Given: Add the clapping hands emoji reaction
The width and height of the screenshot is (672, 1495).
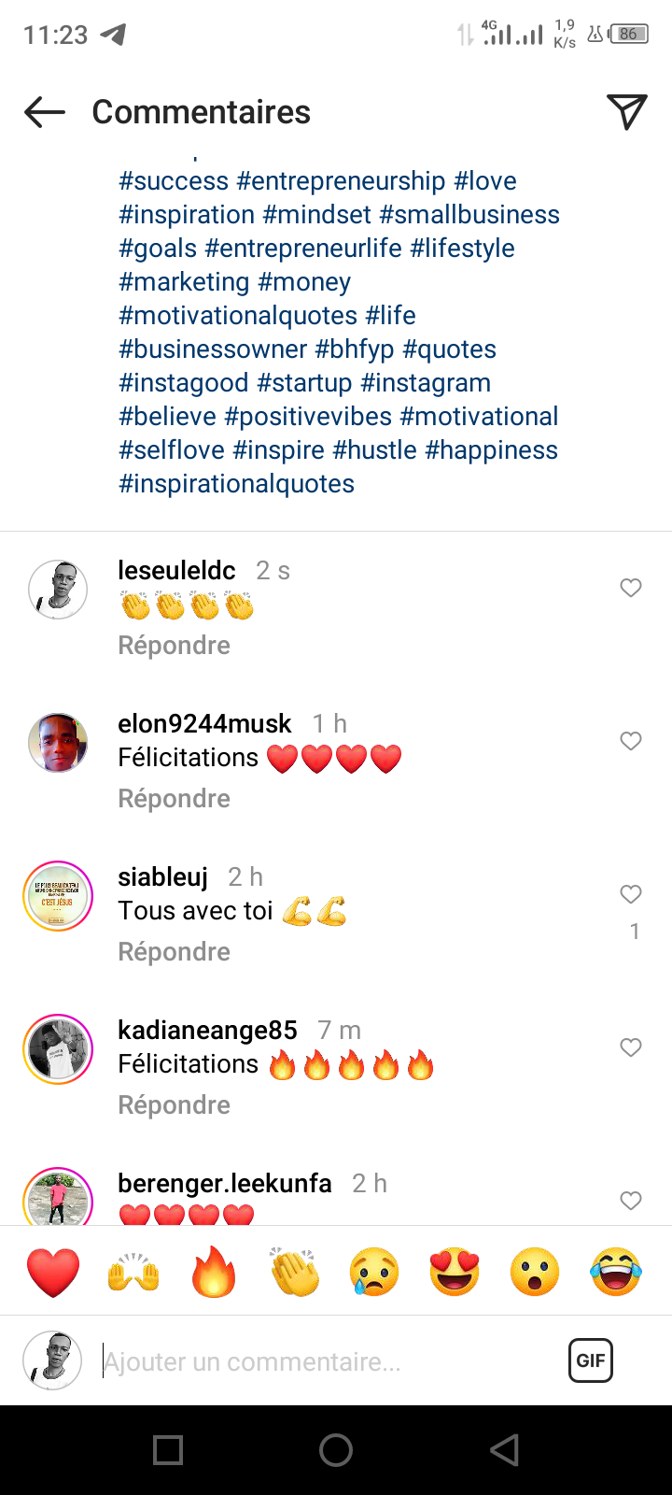Looking at the screenshot, I should [294, 1272].
